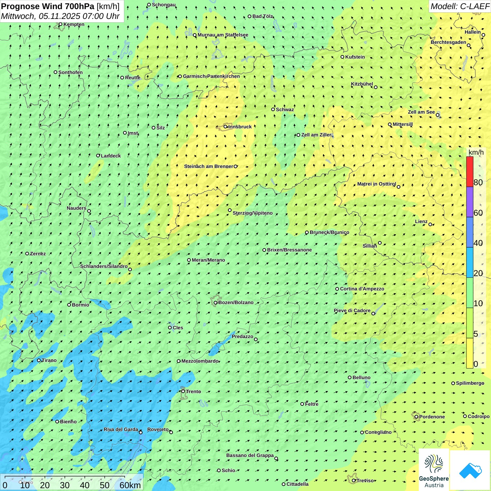
Task: Select the Murnau am Staffelsee label
Action: pos(223,35)
